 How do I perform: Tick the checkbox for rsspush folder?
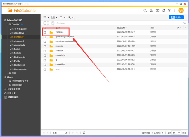pos(45,46)
